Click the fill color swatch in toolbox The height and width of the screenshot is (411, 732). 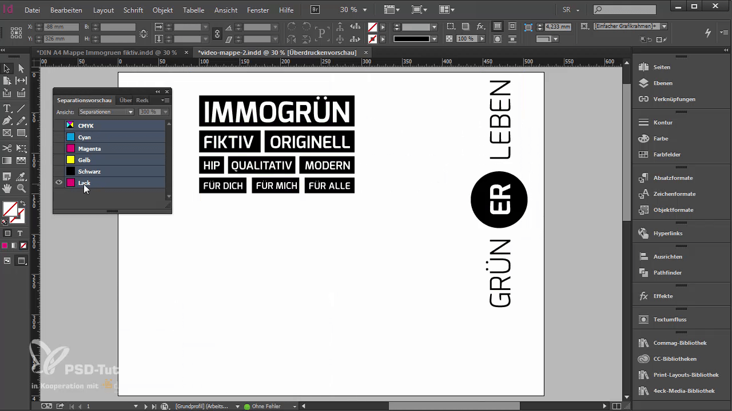10,209
